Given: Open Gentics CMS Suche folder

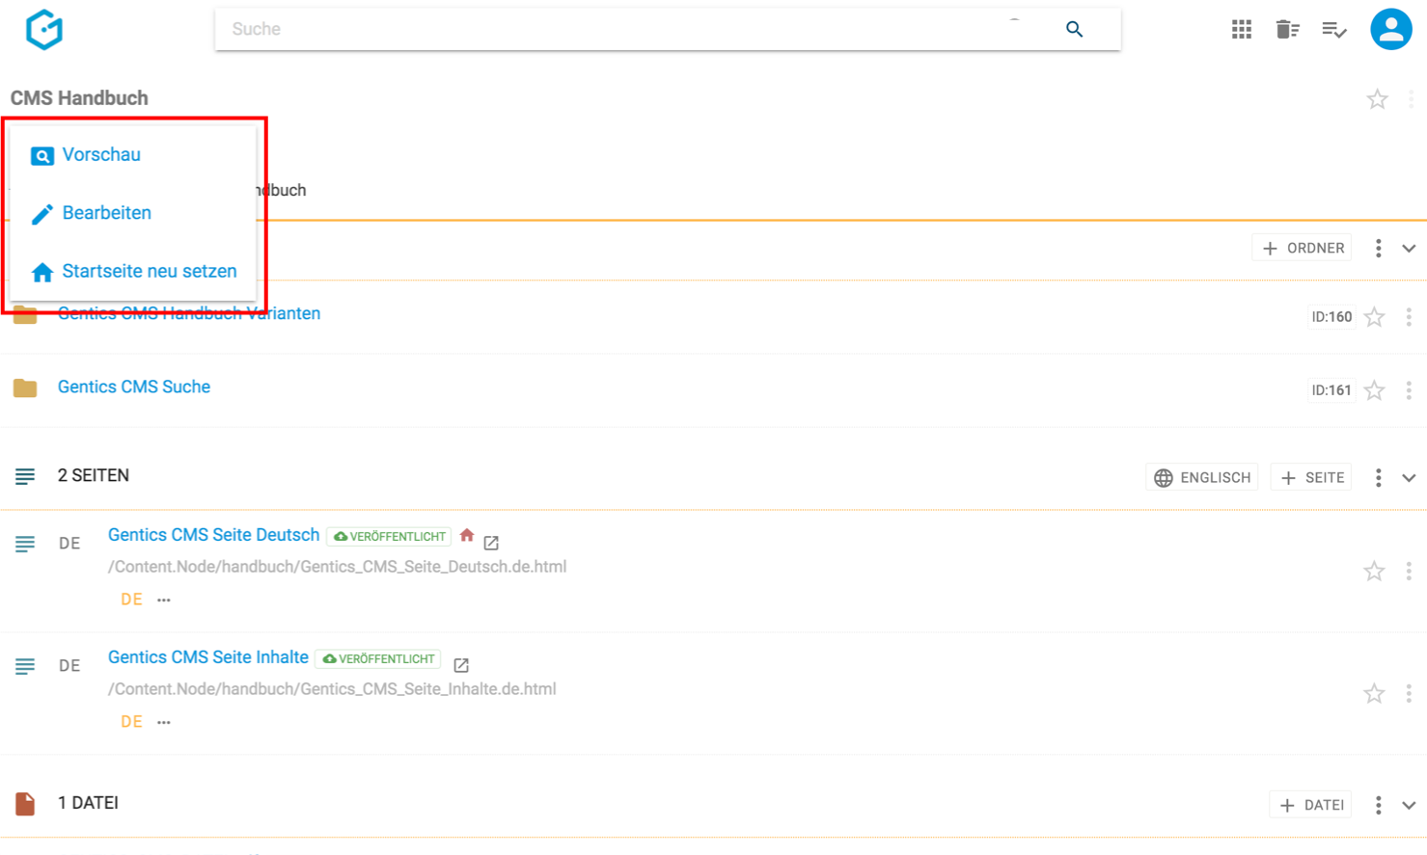Looking at the screenshot, I should (x=134, y=387).
